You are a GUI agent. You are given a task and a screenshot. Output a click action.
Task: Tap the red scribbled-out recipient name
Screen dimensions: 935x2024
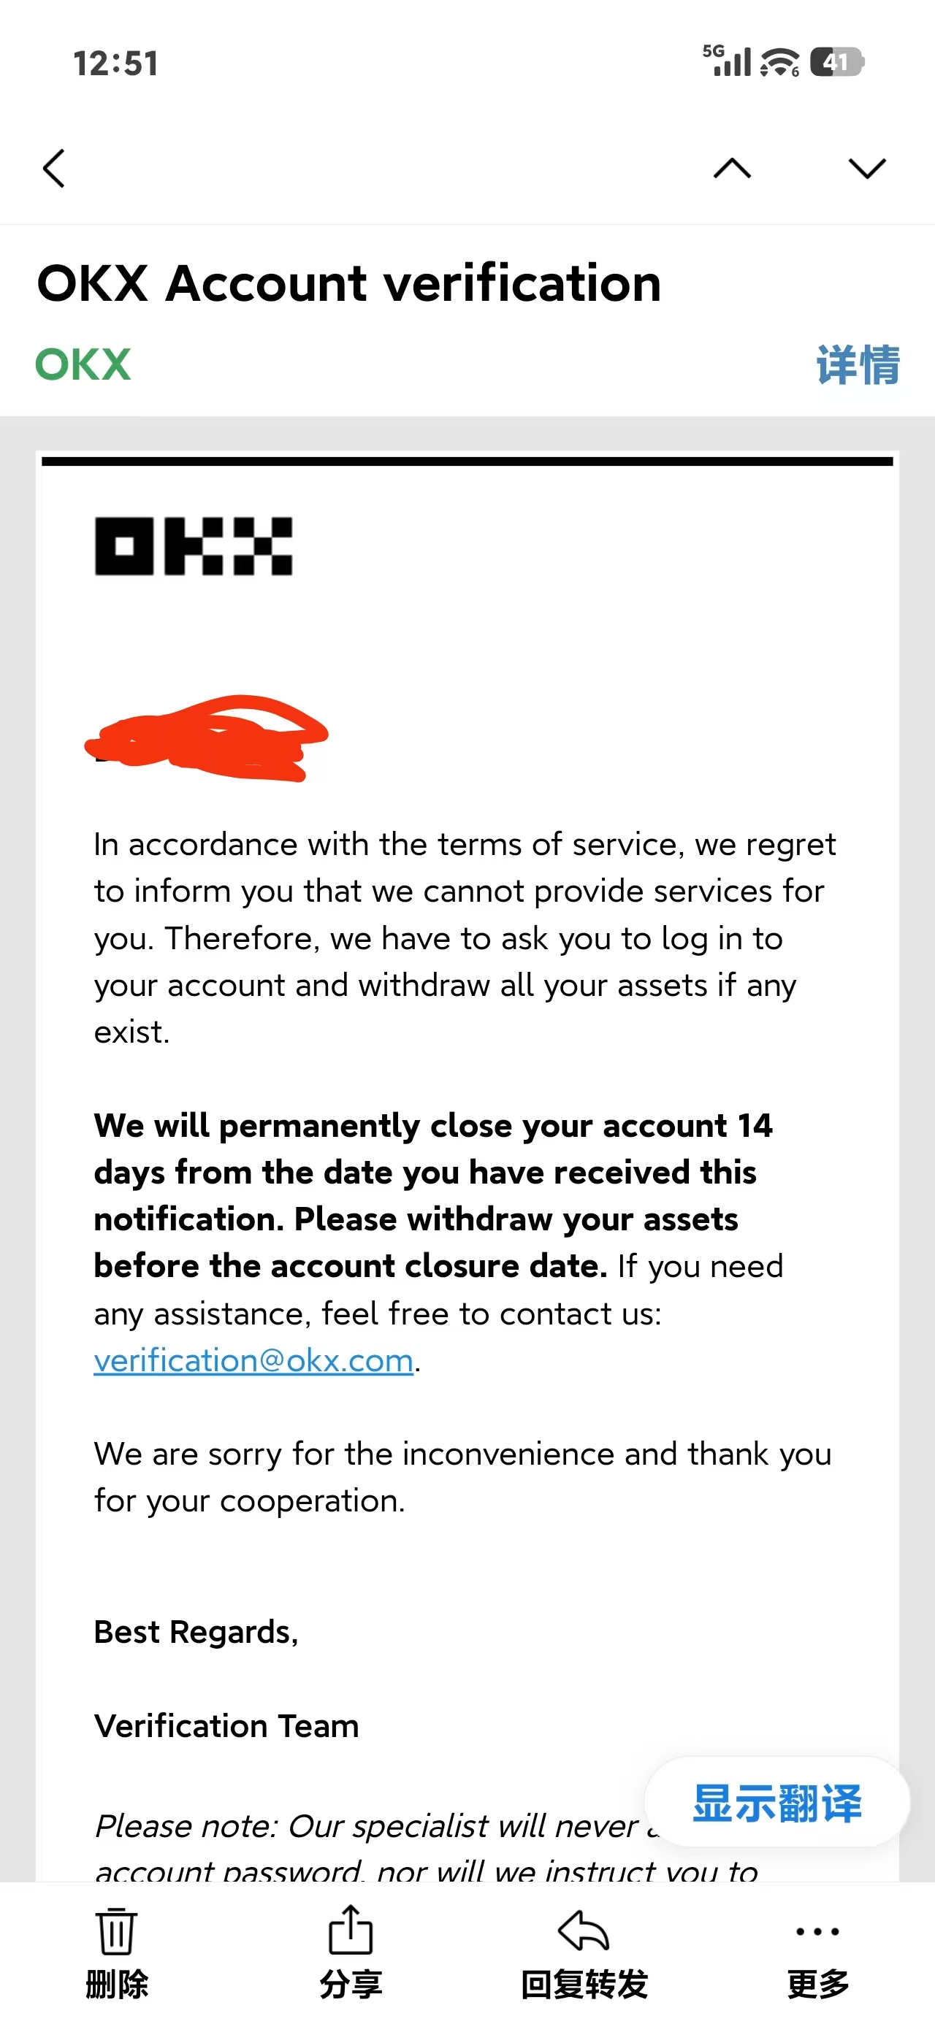click(x=206, y=737)
